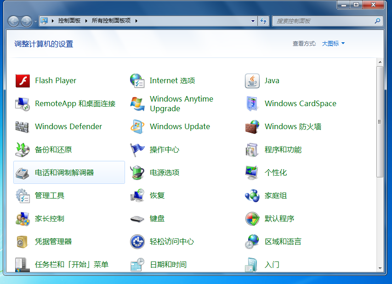Expand arrow before 控制面板 breadcrumb
This screenshot has height=284, width=392.
pyautogui.click(x=53, y=21)
